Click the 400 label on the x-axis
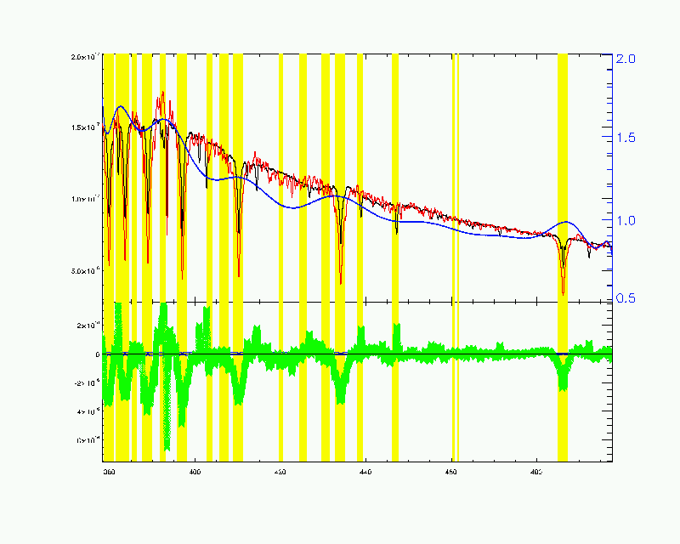This screenshot has height=544, width=680. pyautogui.click(x=195, y=472)
